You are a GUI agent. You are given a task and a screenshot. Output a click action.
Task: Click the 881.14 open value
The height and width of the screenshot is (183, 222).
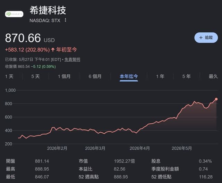click(42, 161)
